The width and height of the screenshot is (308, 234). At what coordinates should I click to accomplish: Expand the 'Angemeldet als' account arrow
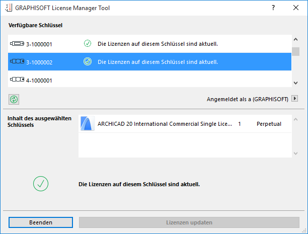click(x=294, y=99)
